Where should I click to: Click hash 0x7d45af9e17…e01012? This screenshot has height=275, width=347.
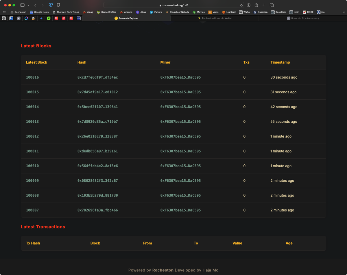98,92
